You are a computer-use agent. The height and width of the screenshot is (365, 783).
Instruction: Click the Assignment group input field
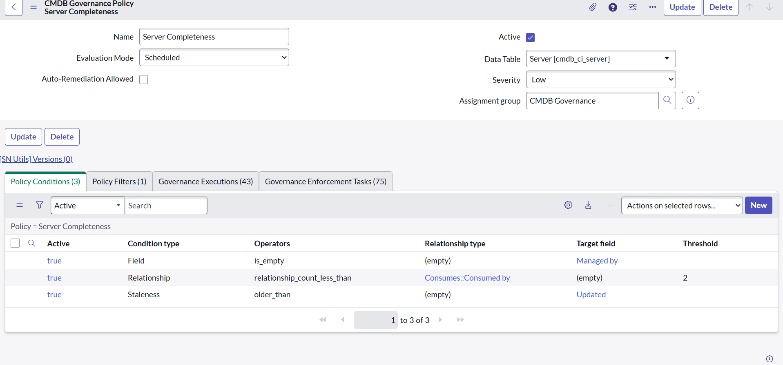click(592, 101)
